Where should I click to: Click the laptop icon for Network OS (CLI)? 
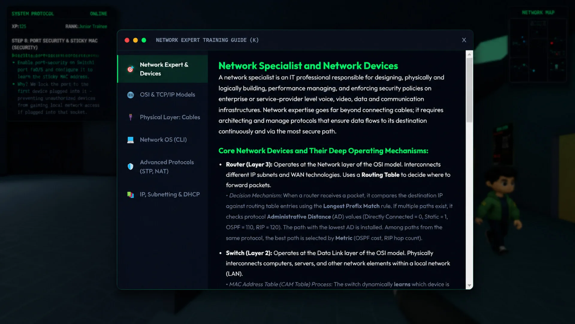click(130, 140)
